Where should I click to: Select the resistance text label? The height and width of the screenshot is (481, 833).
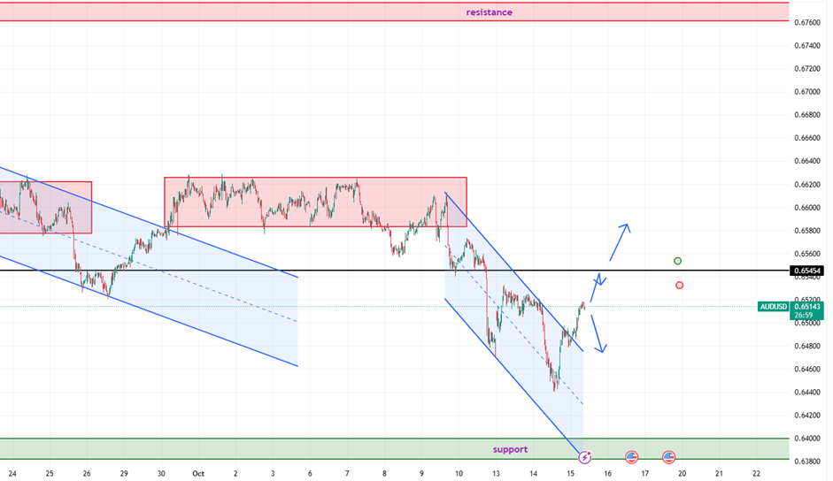[x=490, y=12]
